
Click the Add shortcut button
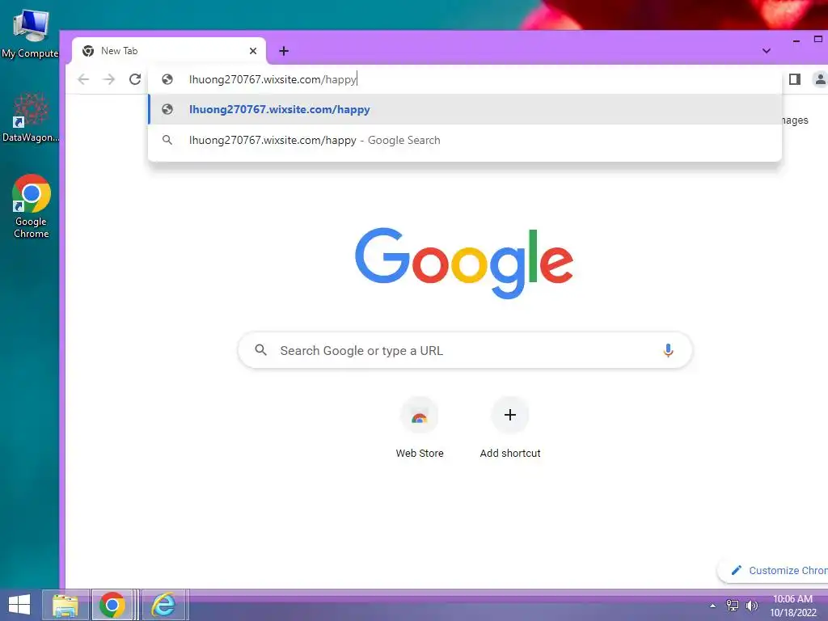pos(510,429)
